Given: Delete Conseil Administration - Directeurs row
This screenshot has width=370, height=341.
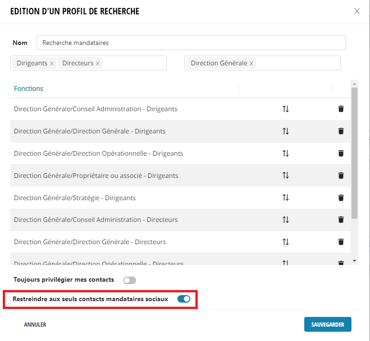Looking at the screenshot, I should pyautogui.click(x=341, y=220).
